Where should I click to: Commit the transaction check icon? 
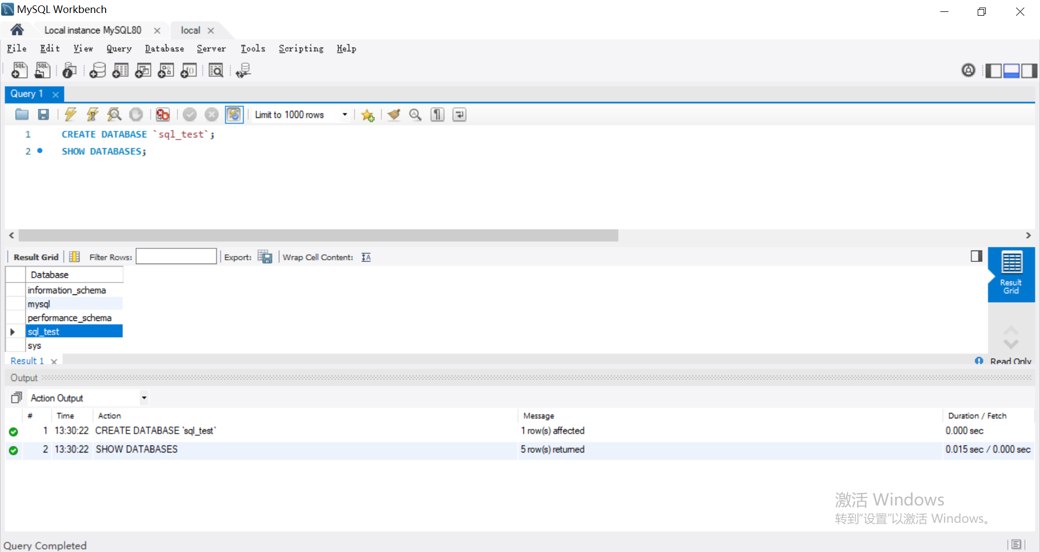pos(190,115)
